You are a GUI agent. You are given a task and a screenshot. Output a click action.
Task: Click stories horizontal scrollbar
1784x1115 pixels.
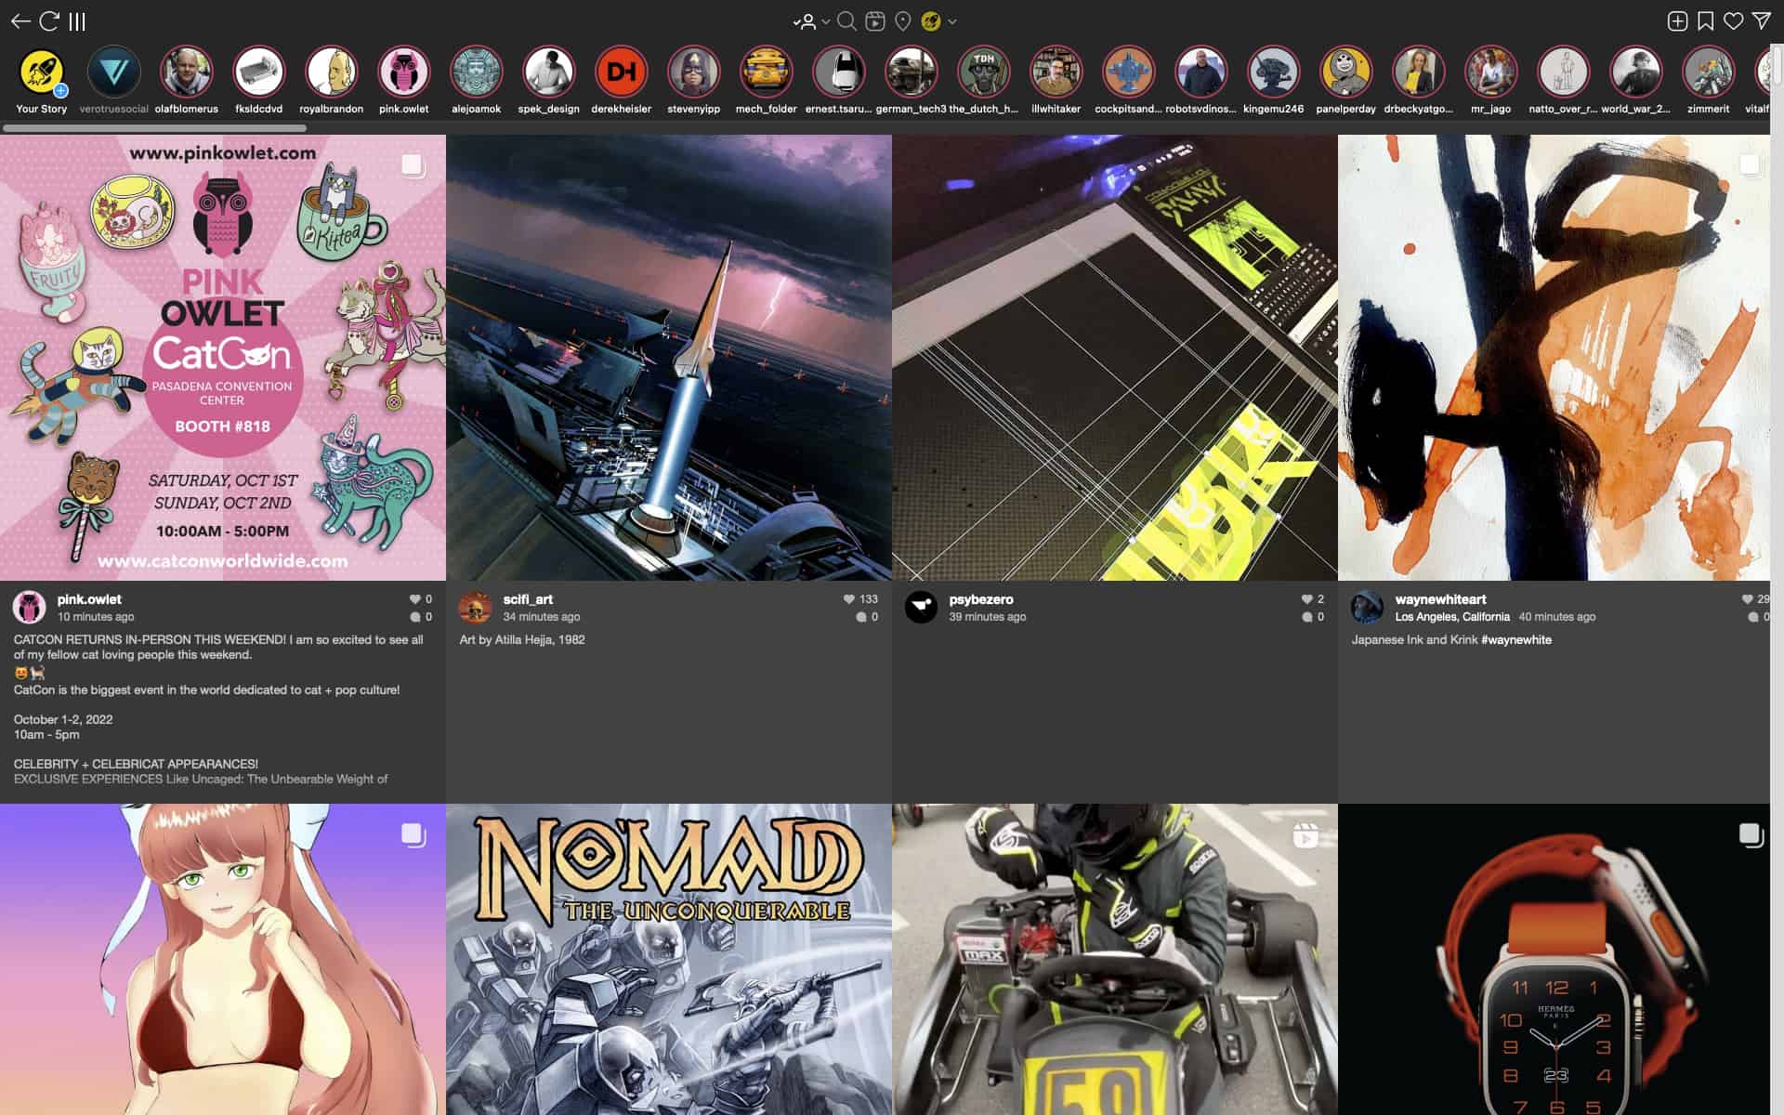pos(154,127)
